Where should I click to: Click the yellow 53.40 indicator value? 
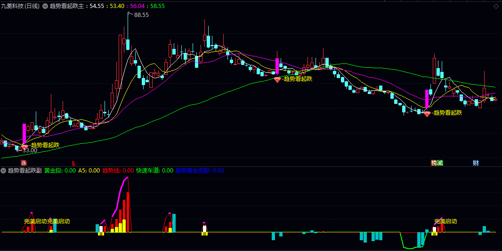[x=117, y=6]
